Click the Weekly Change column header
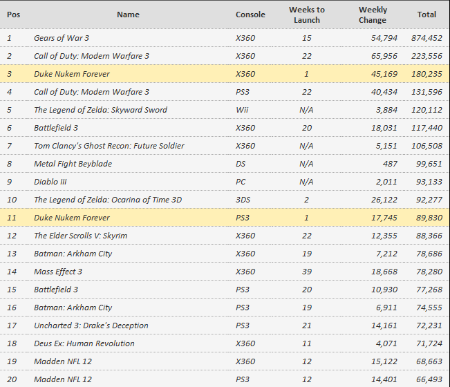This screenshot has height=387, width=450. pos(373,15)
